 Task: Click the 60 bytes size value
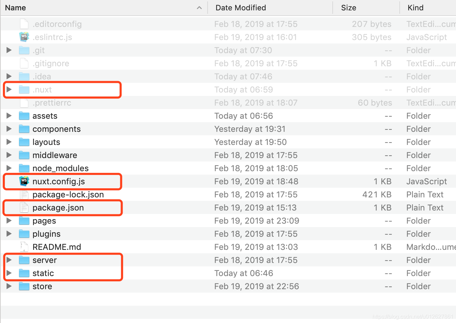tap(375, 103)
